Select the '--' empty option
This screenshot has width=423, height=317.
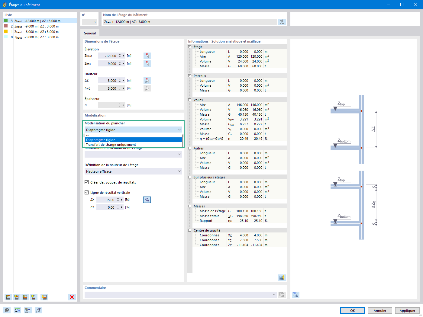coord(133,135)
